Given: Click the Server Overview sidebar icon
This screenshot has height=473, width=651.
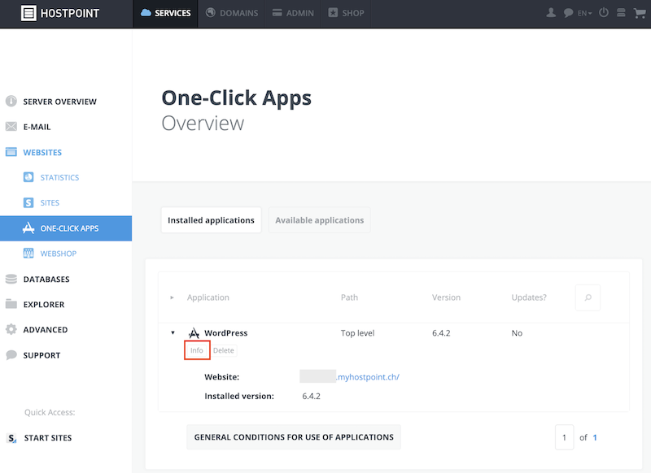Looking at the screenshot, I should tap(11, 101).
